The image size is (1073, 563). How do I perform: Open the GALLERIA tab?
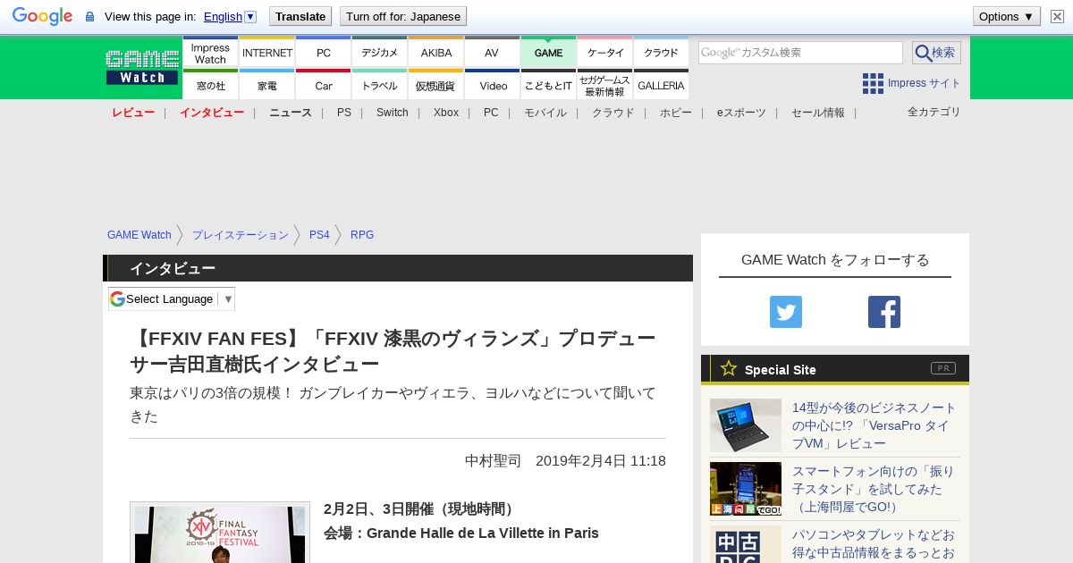click(661, 84)
